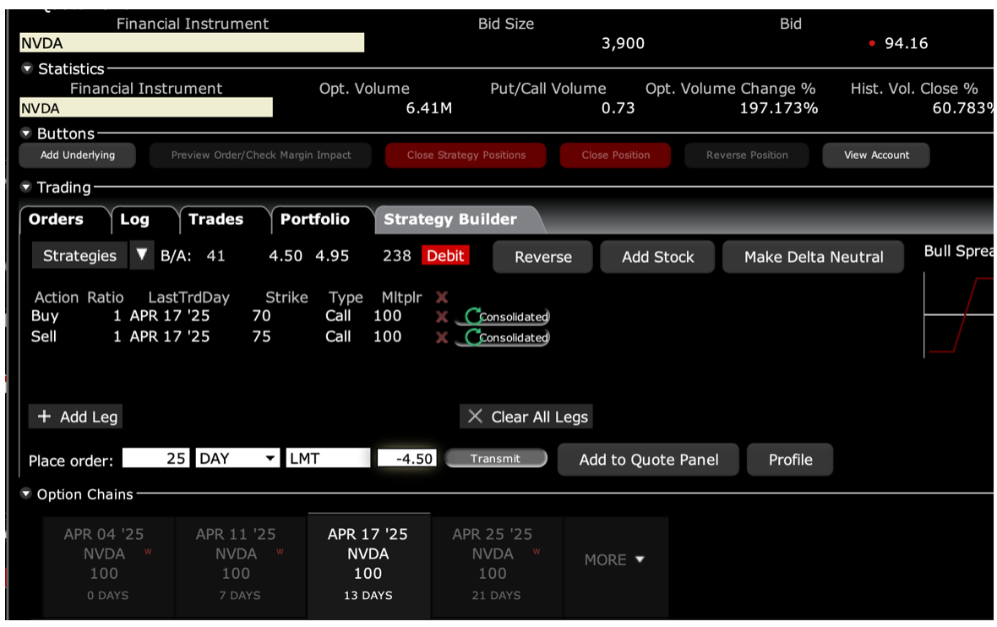
Task: Click Make Delta Neutral
Action: tap(814, 257)
